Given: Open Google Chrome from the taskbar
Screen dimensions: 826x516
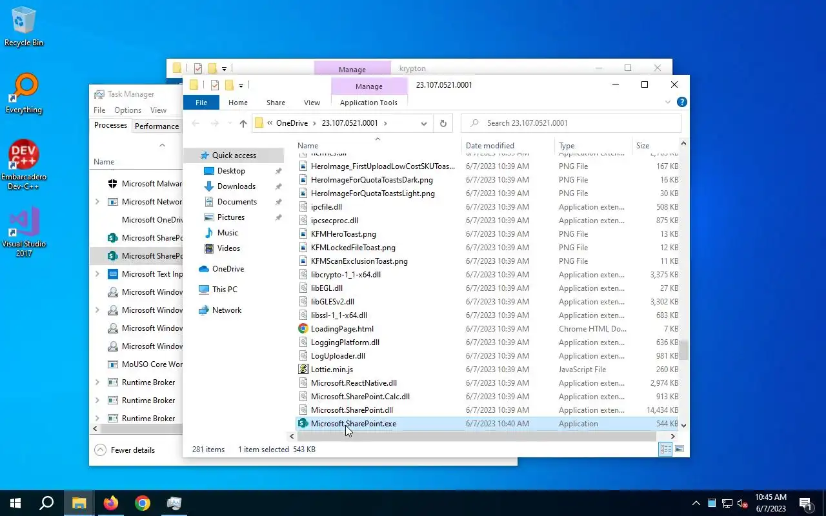Looking at the screenshot, I should [x=143, y=503].
